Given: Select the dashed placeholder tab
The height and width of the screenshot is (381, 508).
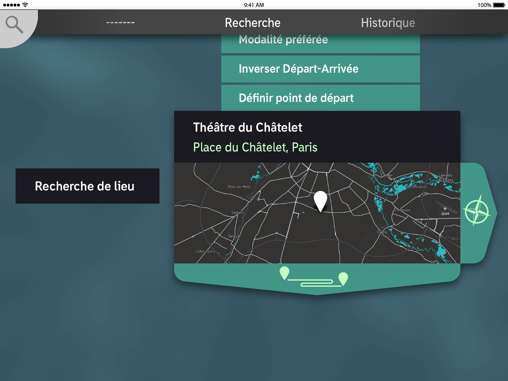Looking at the screenshot, I should [120, 23].
